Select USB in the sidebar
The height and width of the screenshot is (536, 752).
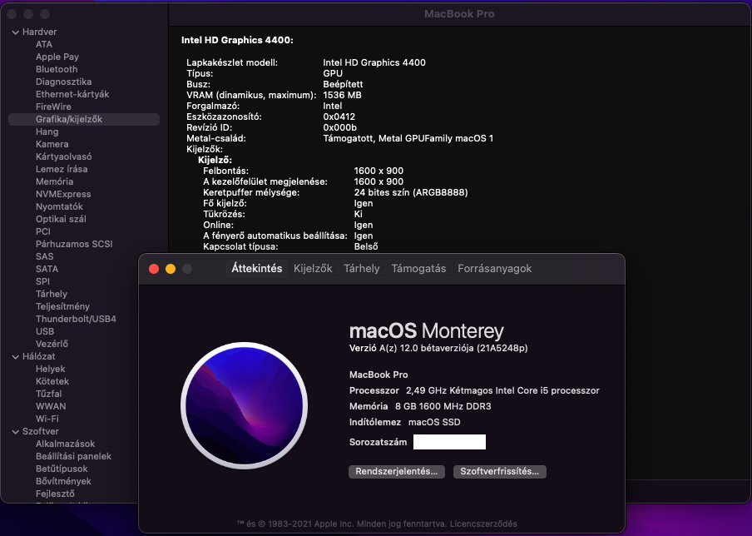click(45, 331)
